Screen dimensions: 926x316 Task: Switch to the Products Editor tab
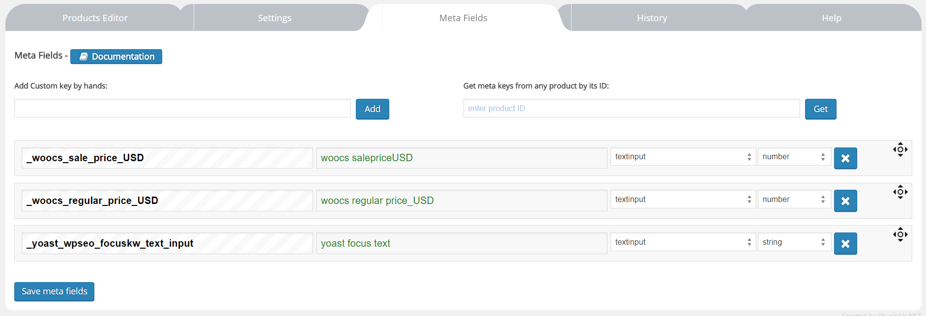[x=95, y=18]
